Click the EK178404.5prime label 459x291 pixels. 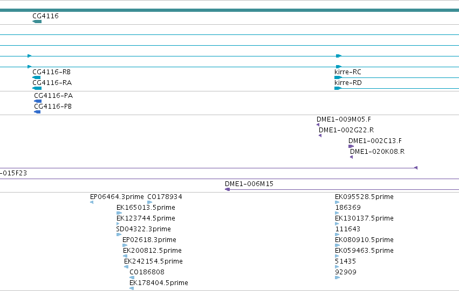(159, 283)
